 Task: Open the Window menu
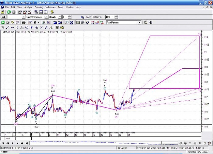click(70, 7)
